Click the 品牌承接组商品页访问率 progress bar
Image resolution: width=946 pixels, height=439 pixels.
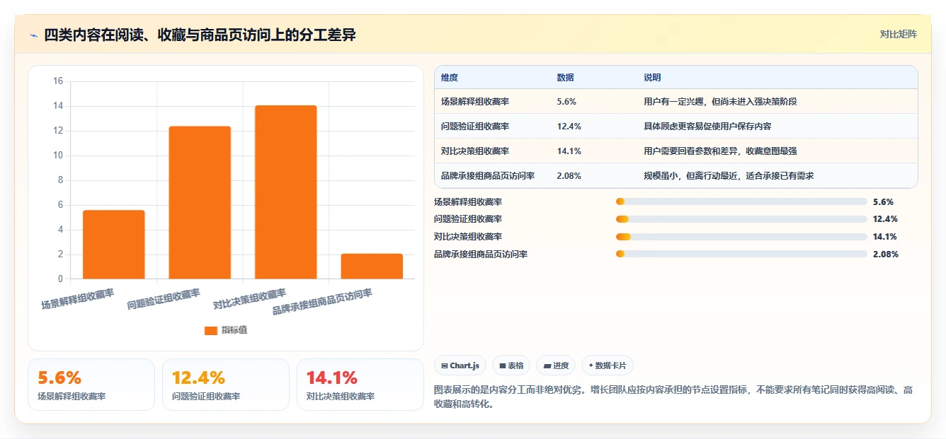pyautogui.click(x=741, y=254)
